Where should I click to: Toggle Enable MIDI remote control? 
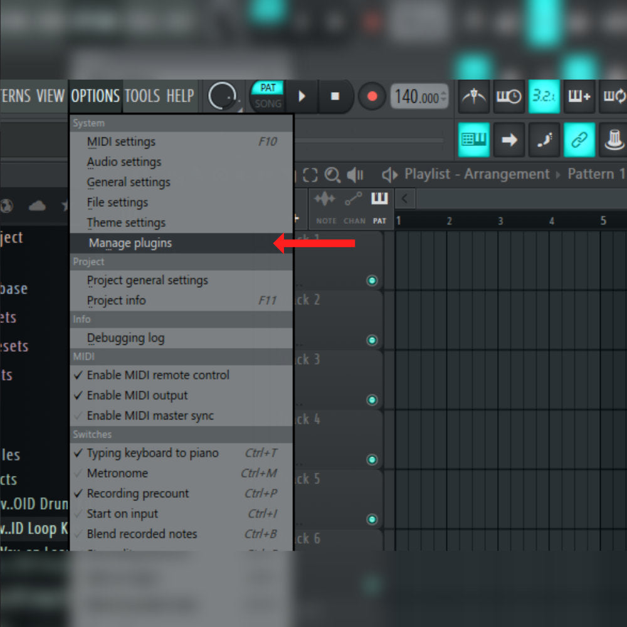pos(158,375)
